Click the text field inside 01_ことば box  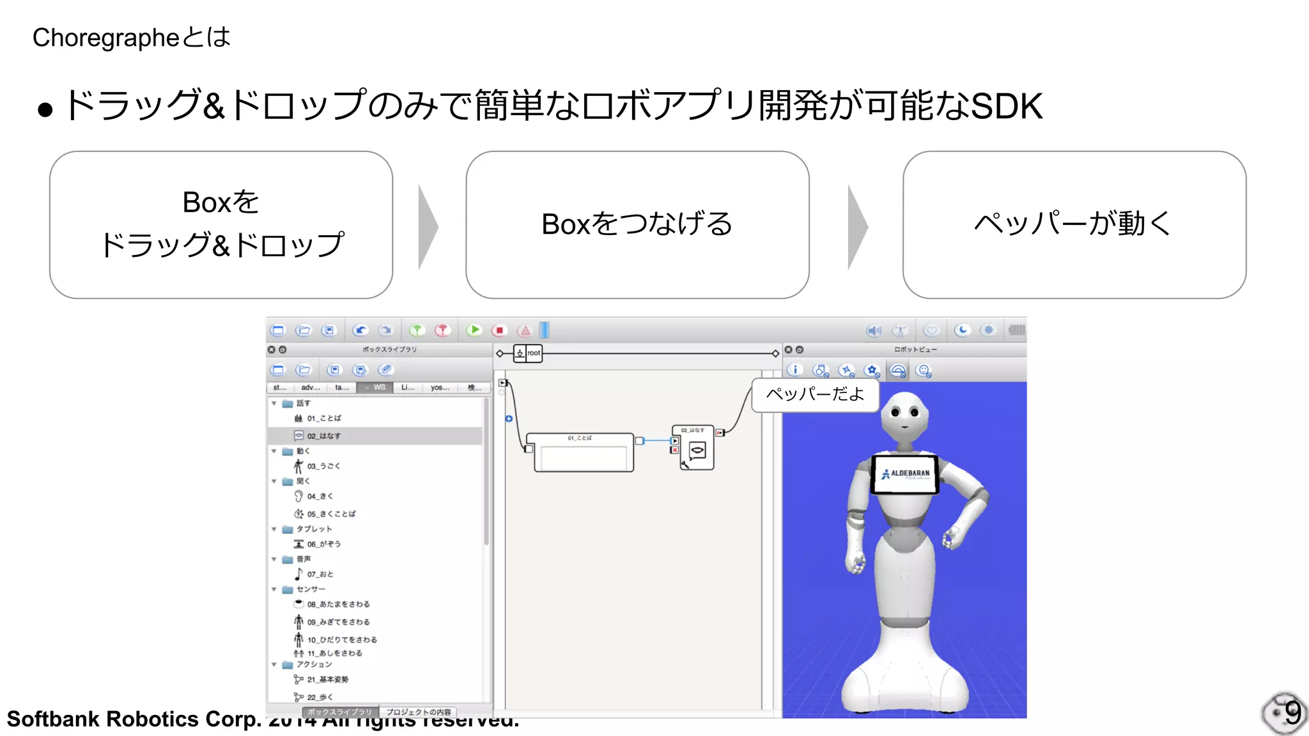(584, 457)
